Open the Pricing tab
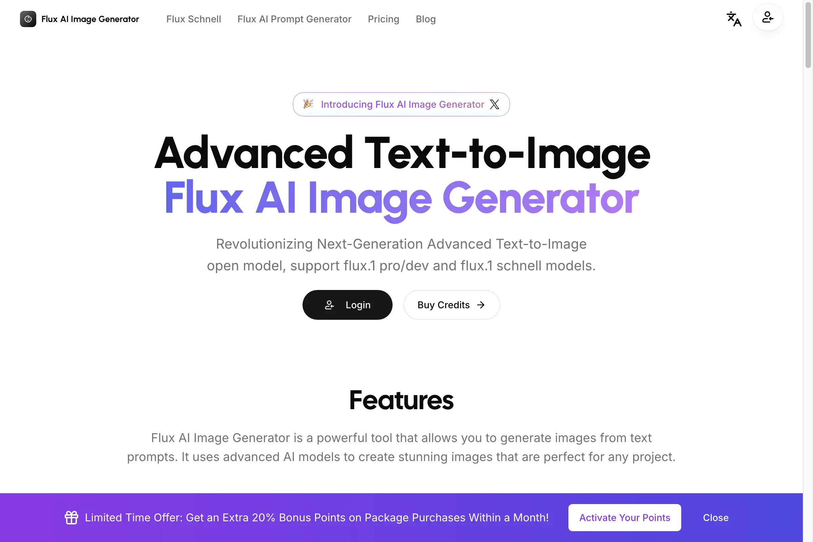 383,19
